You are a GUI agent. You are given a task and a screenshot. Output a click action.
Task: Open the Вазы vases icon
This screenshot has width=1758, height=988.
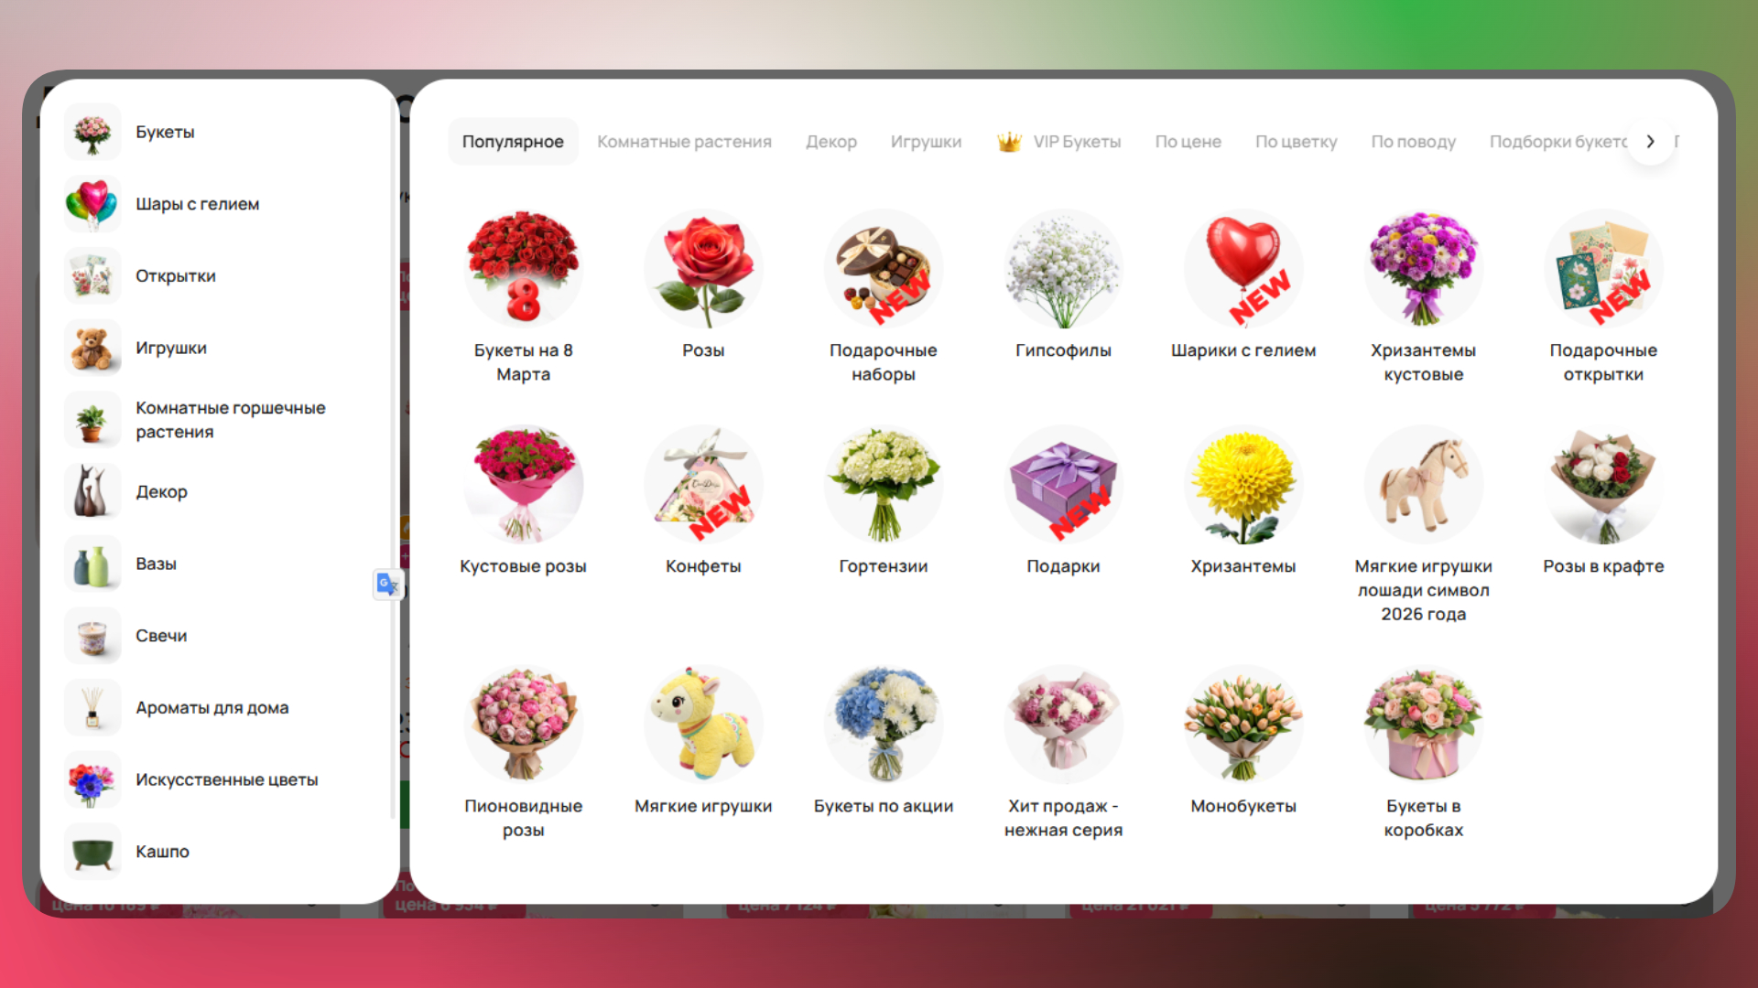pos(92,564)
